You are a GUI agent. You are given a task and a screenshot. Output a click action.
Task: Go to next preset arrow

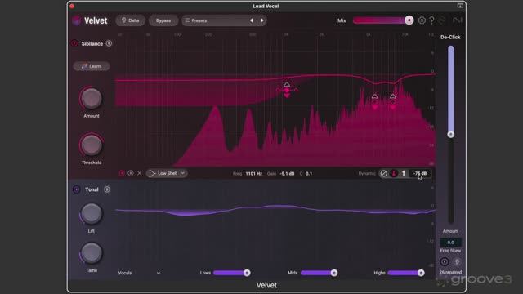(x=262, y=20)
